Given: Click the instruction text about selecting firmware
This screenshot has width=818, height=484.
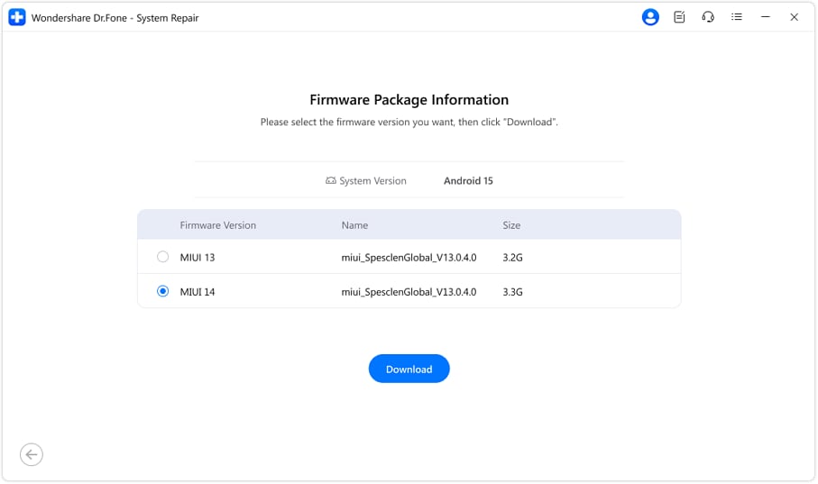Looking at the screenshot, I should click(409, 122).
